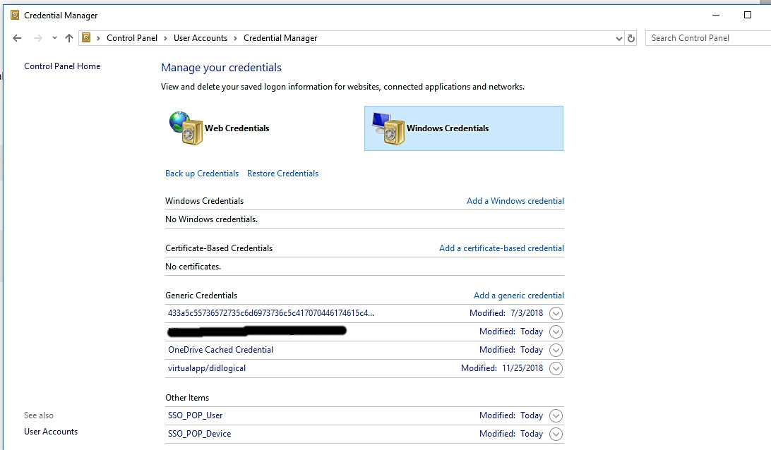Viewport: 771px width, 450px height.
Task: Click the address bar safe icon
Action: coord(86,38)
